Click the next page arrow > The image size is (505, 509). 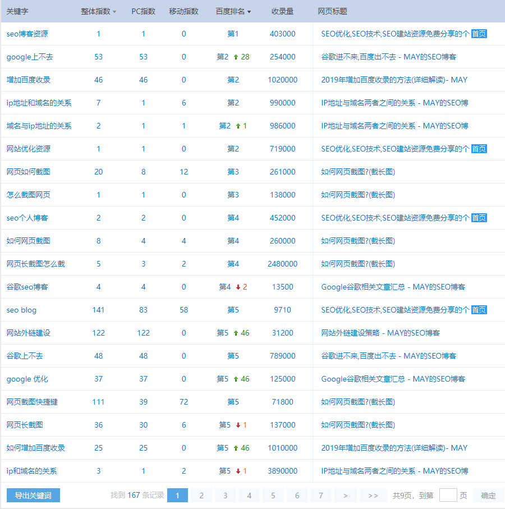click(x=345, y=495)
